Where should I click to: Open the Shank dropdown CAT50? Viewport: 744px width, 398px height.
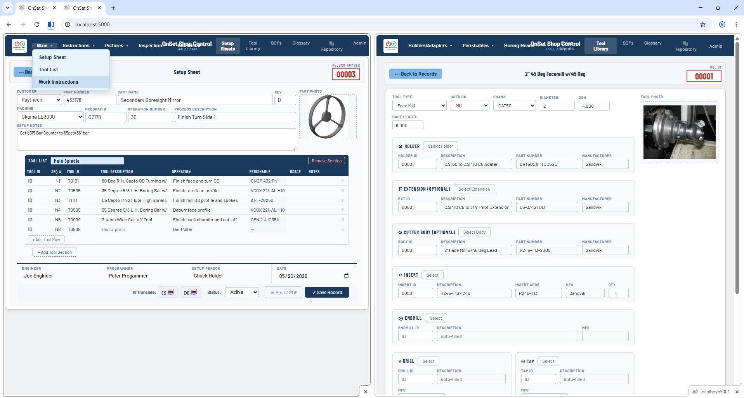[x=514, y=106]
